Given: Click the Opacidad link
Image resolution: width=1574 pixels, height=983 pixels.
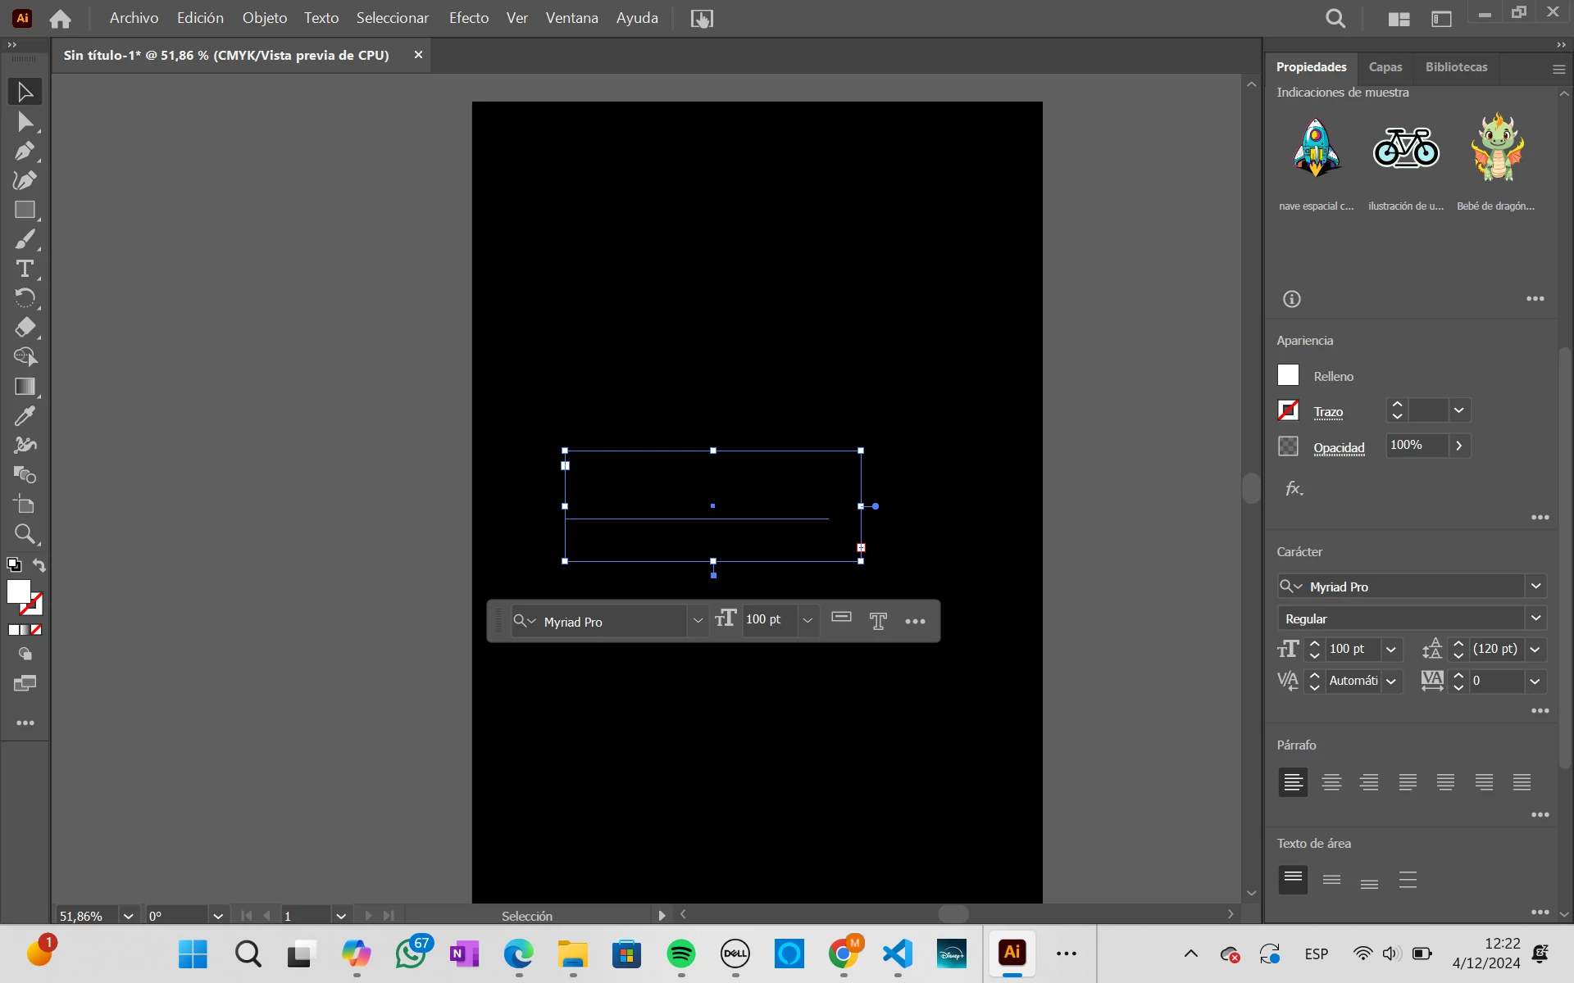Looking at the screenshot, I should tap(1339, 448).
